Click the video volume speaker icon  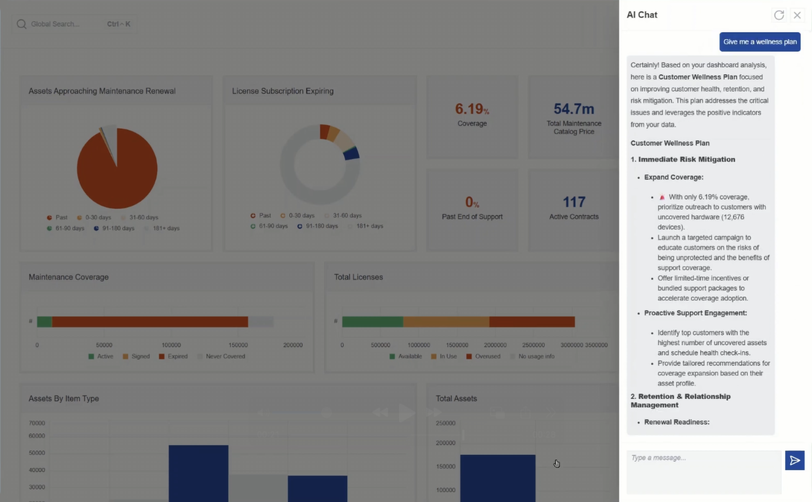tap(263, 412)
